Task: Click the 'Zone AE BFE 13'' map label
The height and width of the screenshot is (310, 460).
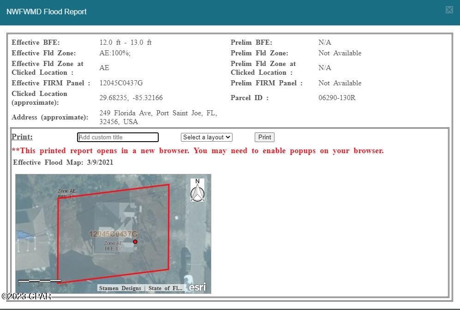Action: [x=113, y=246]
